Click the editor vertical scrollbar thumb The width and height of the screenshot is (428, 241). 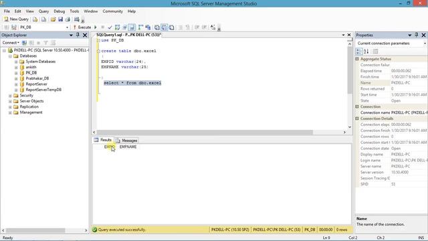(x=350, y=70)
